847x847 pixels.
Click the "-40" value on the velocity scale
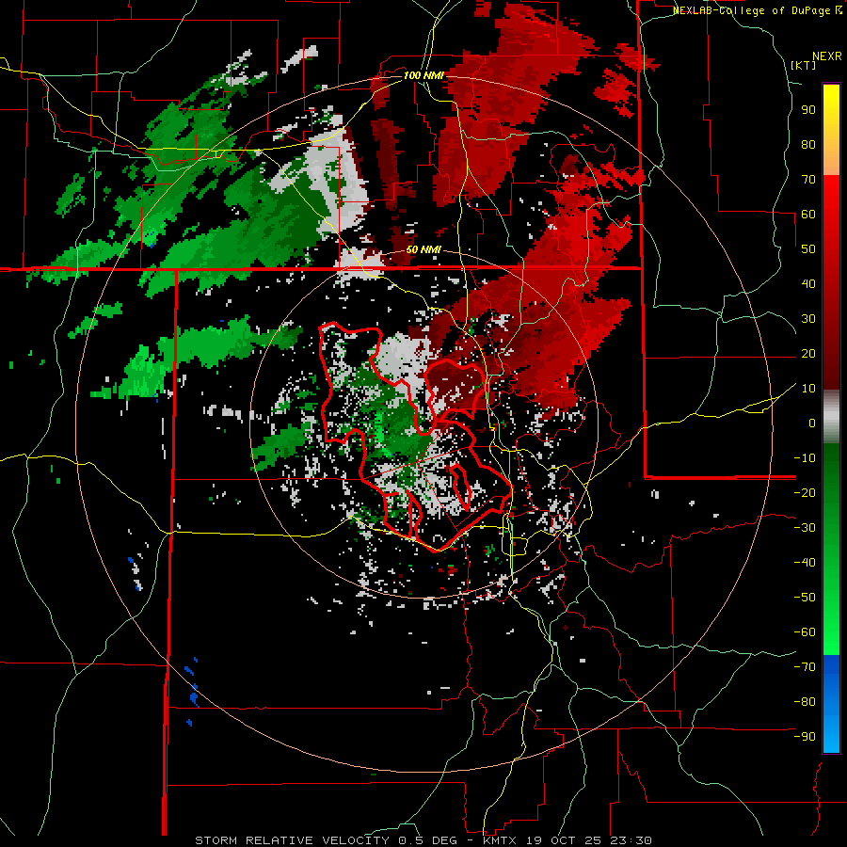coord(805,563)
